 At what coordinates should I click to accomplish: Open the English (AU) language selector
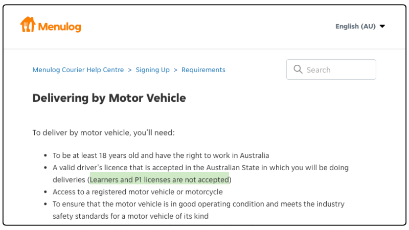(360, 27)
